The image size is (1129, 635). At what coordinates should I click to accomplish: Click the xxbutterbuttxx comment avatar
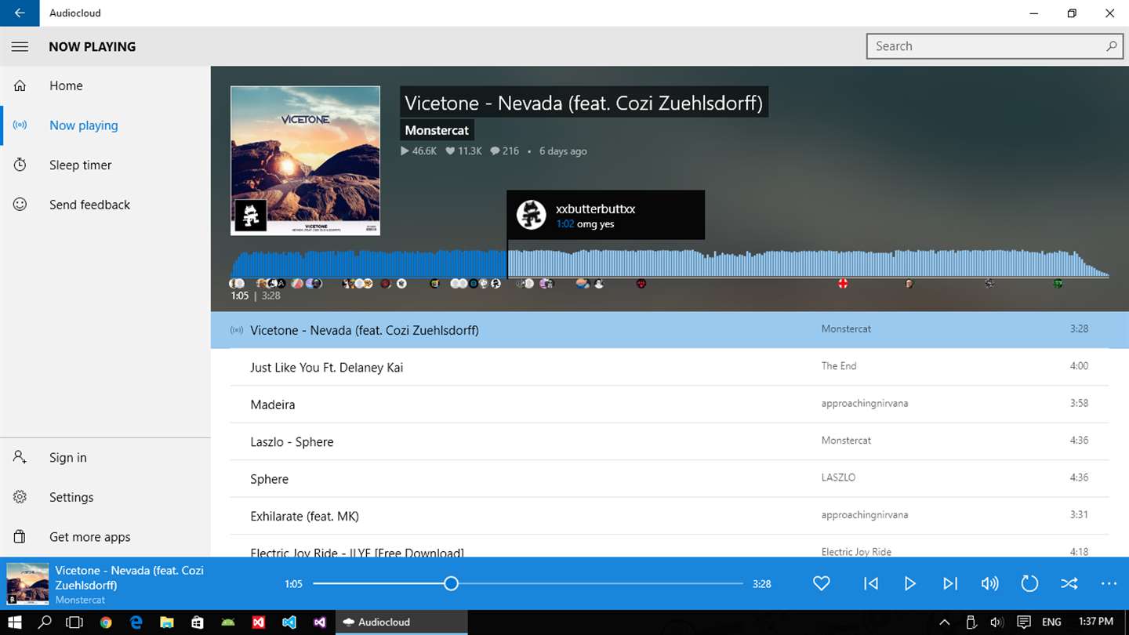click(x=531, y=215)
